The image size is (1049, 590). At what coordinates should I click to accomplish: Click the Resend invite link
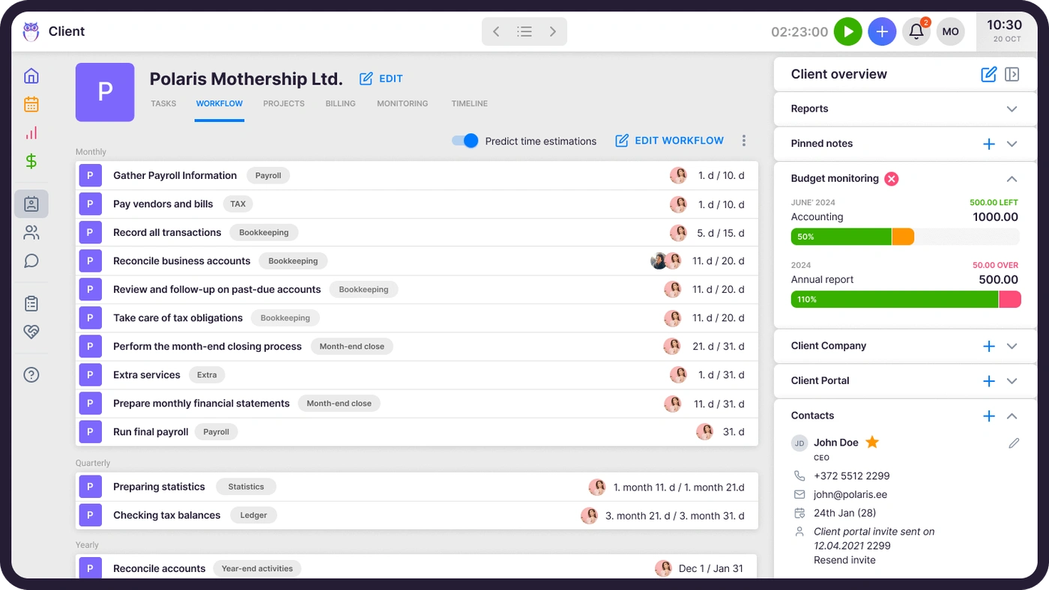pyautogui.click(x=844, y=559)
